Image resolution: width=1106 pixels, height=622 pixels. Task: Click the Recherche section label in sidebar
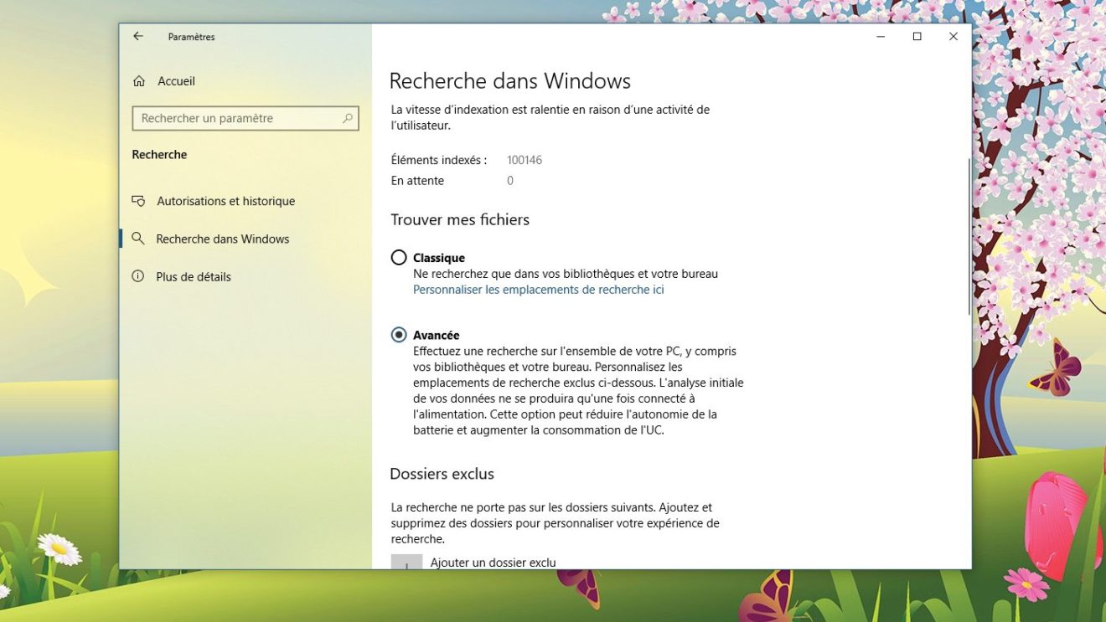pyautogui.click(x=159, y=155)
